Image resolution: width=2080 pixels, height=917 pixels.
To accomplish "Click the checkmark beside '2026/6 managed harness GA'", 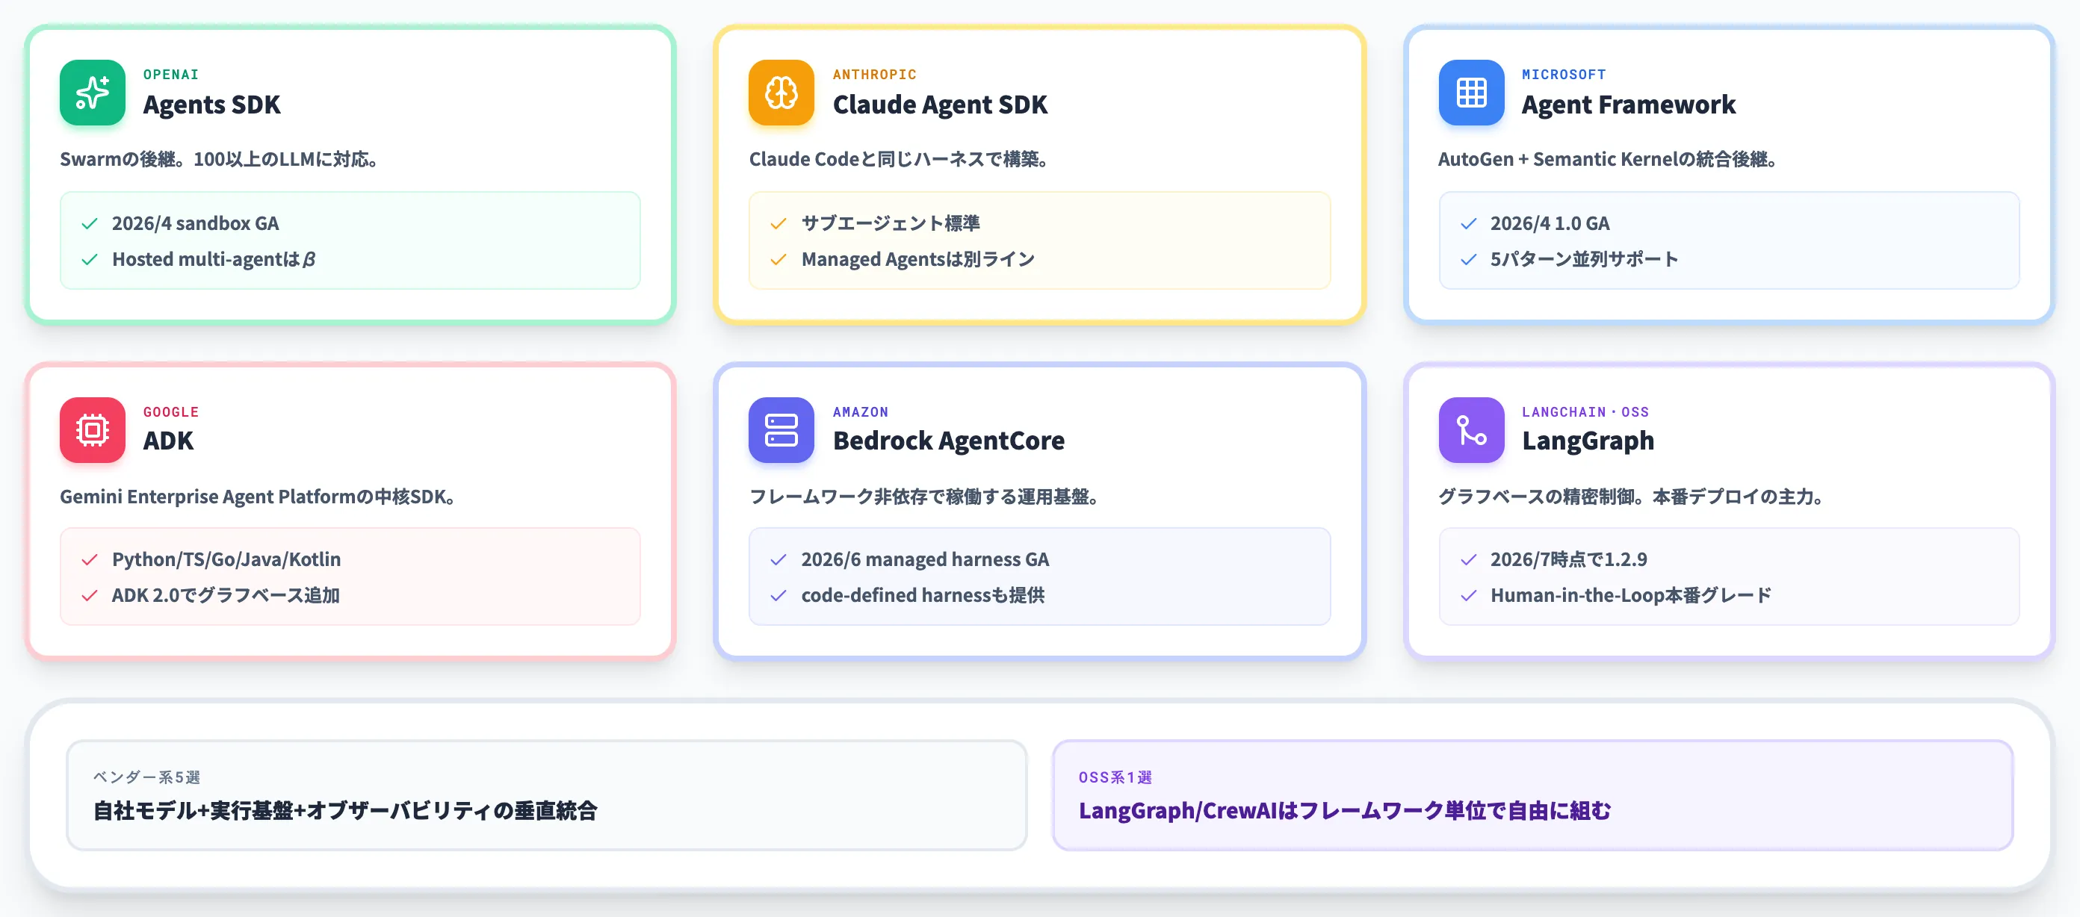I will 779,559.
